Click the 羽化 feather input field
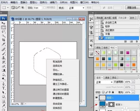 38,8
